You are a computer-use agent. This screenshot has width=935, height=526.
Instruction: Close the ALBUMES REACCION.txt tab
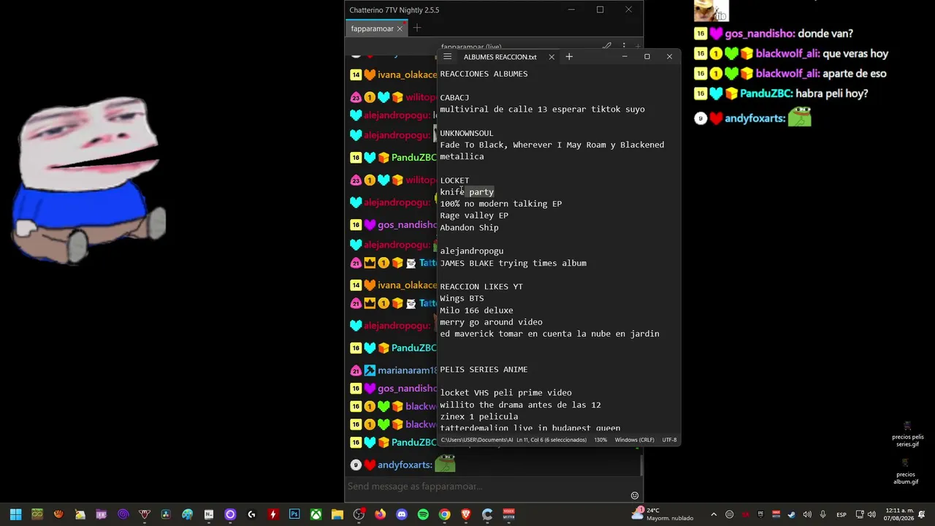[x=552, y=57]
